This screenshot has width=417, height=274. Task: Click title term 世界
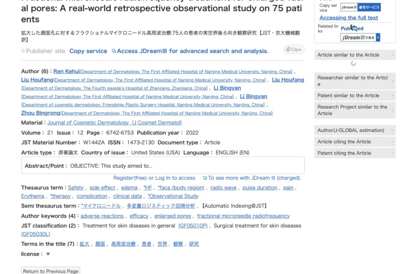tap(162, 244)
